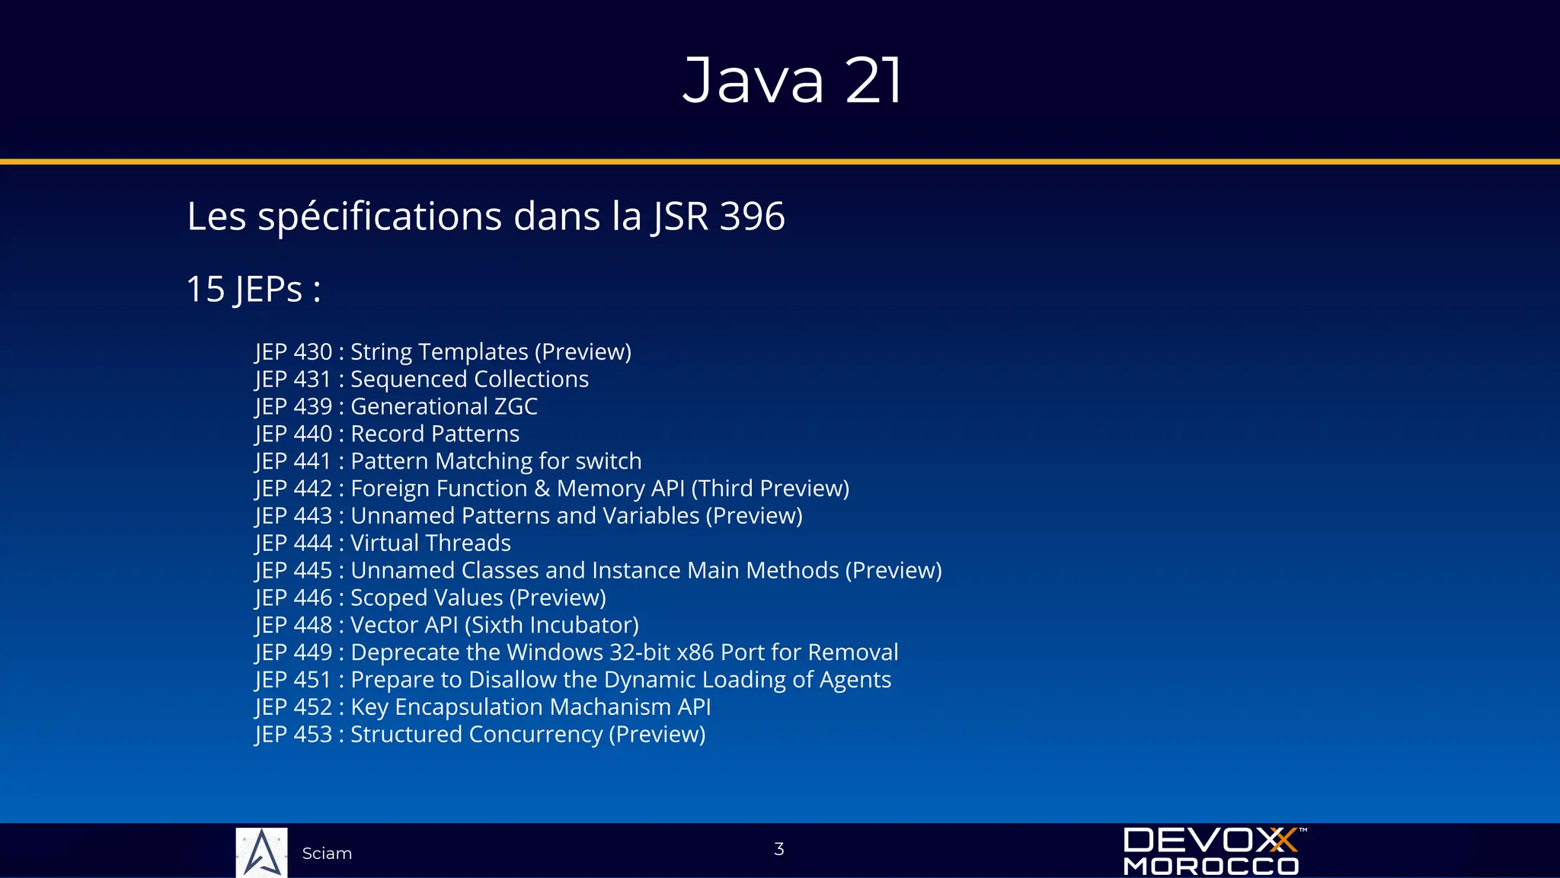Click JEP 443 Unnamed Patterns and Variables line
The height and width of the screenshot is (878, 1560).
point(529,516)
